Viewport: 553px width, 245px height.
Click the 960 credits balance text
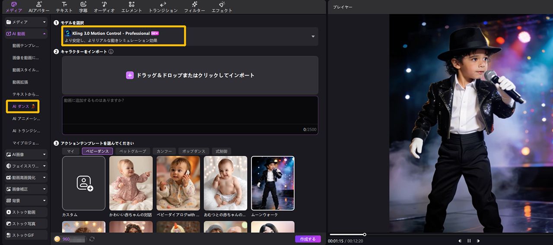coord(66,239)
